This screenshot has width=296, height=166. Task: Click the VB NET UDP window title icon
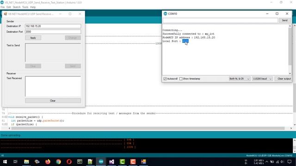[6, 14]
